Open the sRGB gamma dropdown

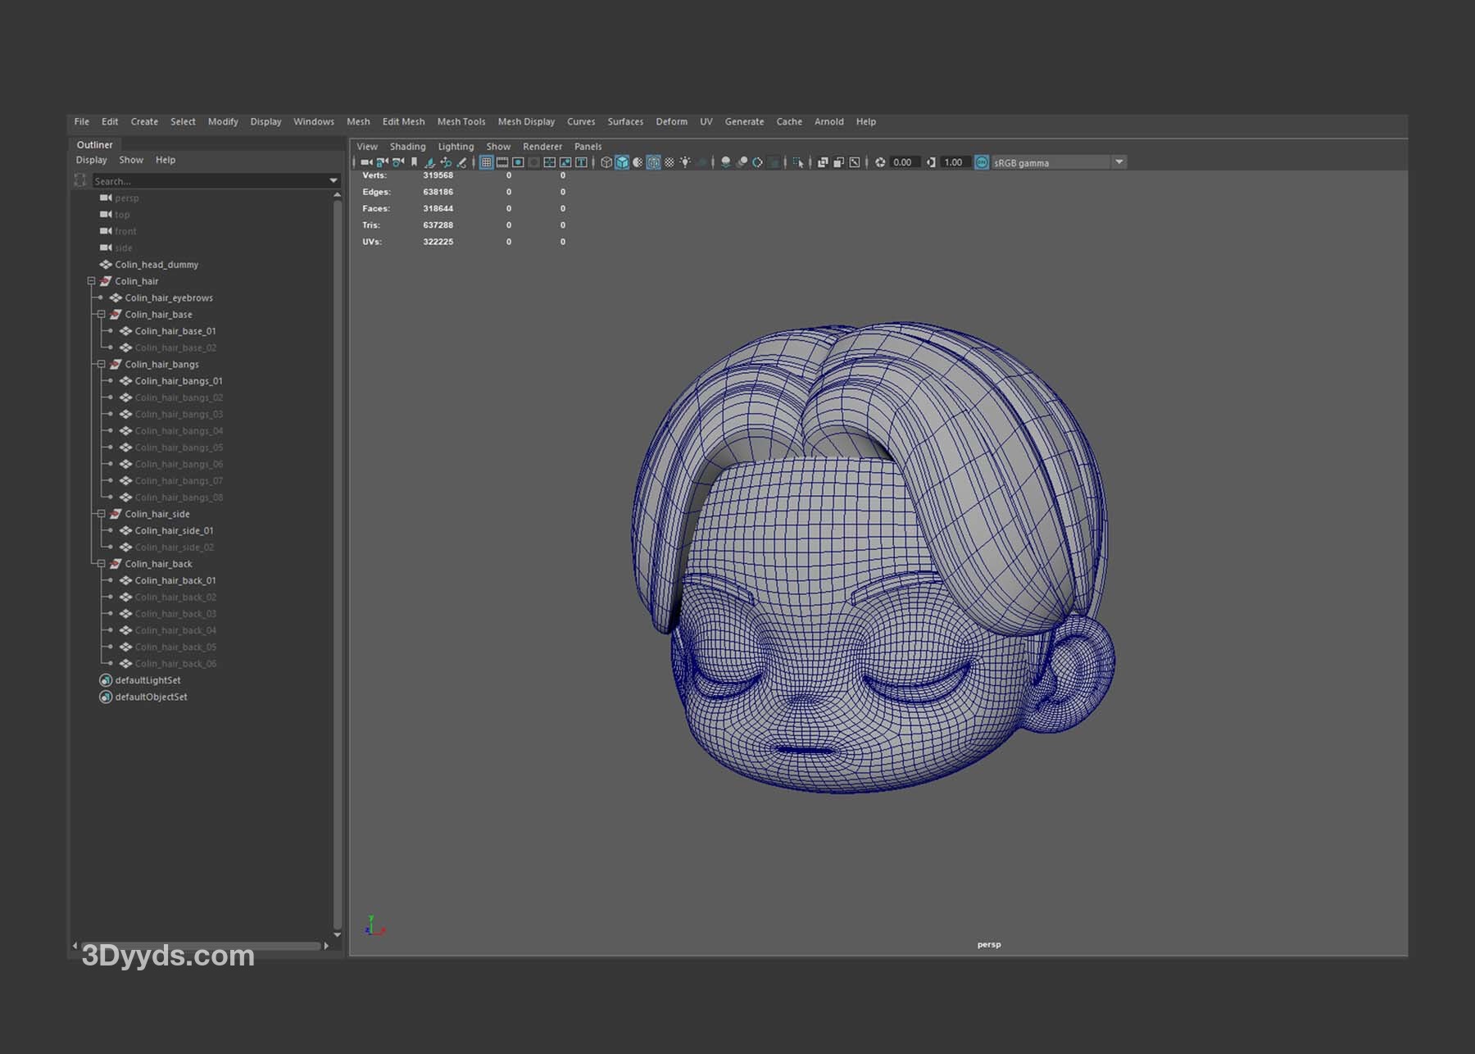pyautogui.click(x=1119, y=162)
